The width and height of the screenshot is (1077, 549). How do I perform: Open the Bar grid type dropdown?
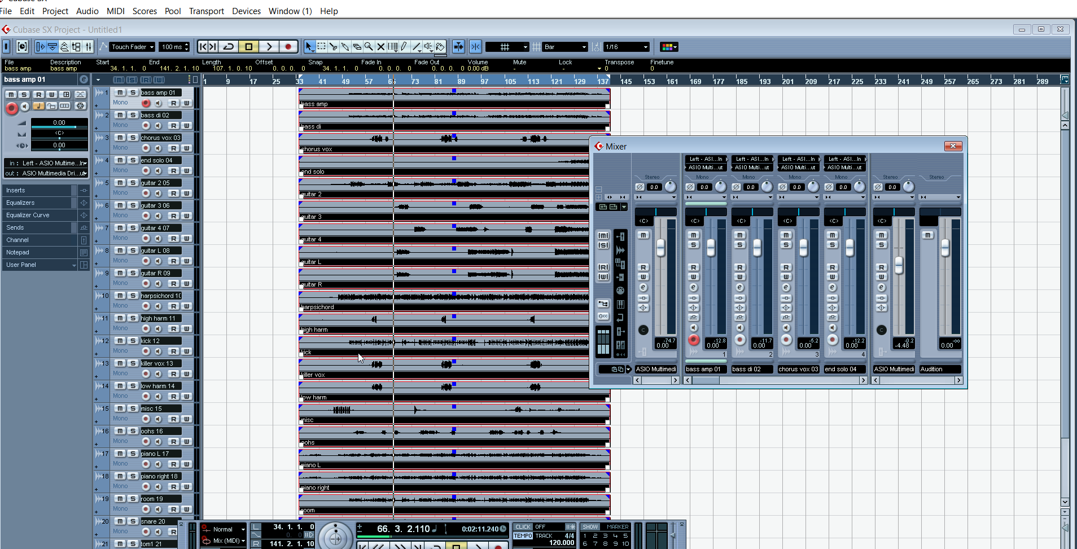point(565,47)
